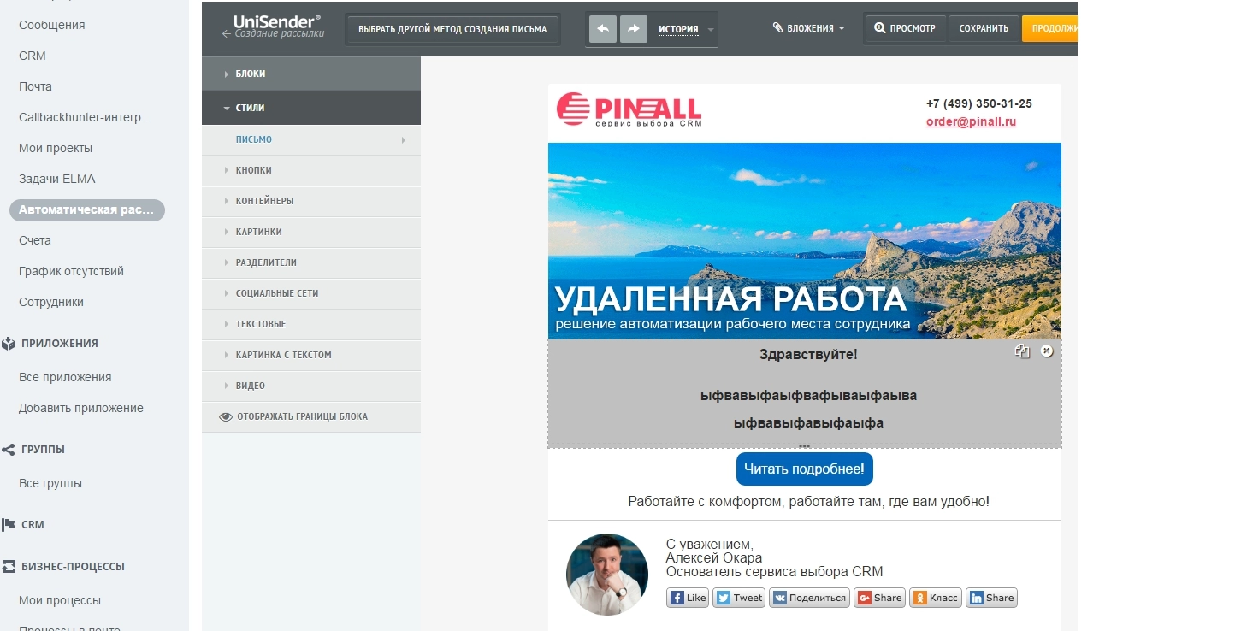
Task: Select Задачи ELMA in sidebar
Action: pos(57,179)
